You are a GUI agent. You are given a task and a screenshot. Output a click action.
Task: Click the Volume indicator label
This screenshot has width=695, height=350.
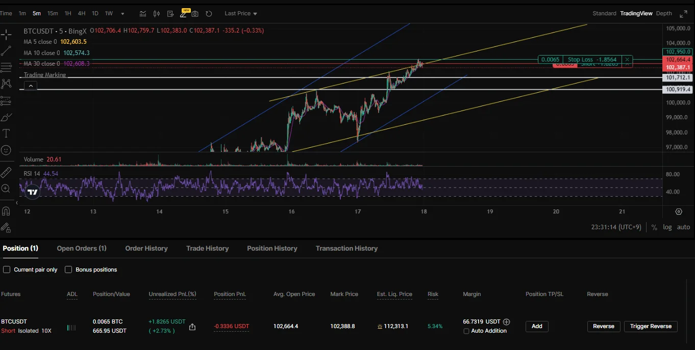click(33, 159)
